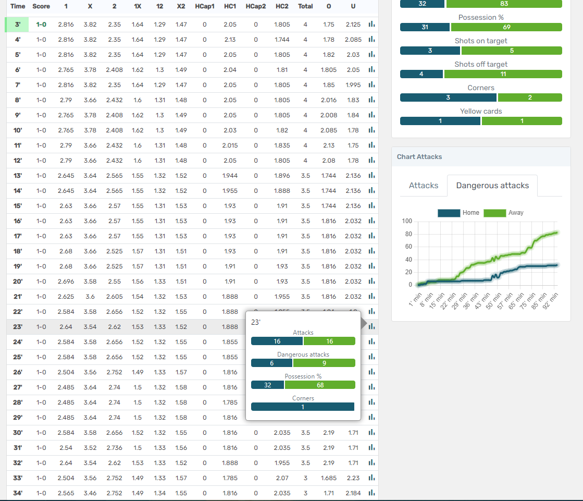Toggle the Home series in chart legend
The height and width of the screenshot is (501, 583).
click(x=458, y=213)
